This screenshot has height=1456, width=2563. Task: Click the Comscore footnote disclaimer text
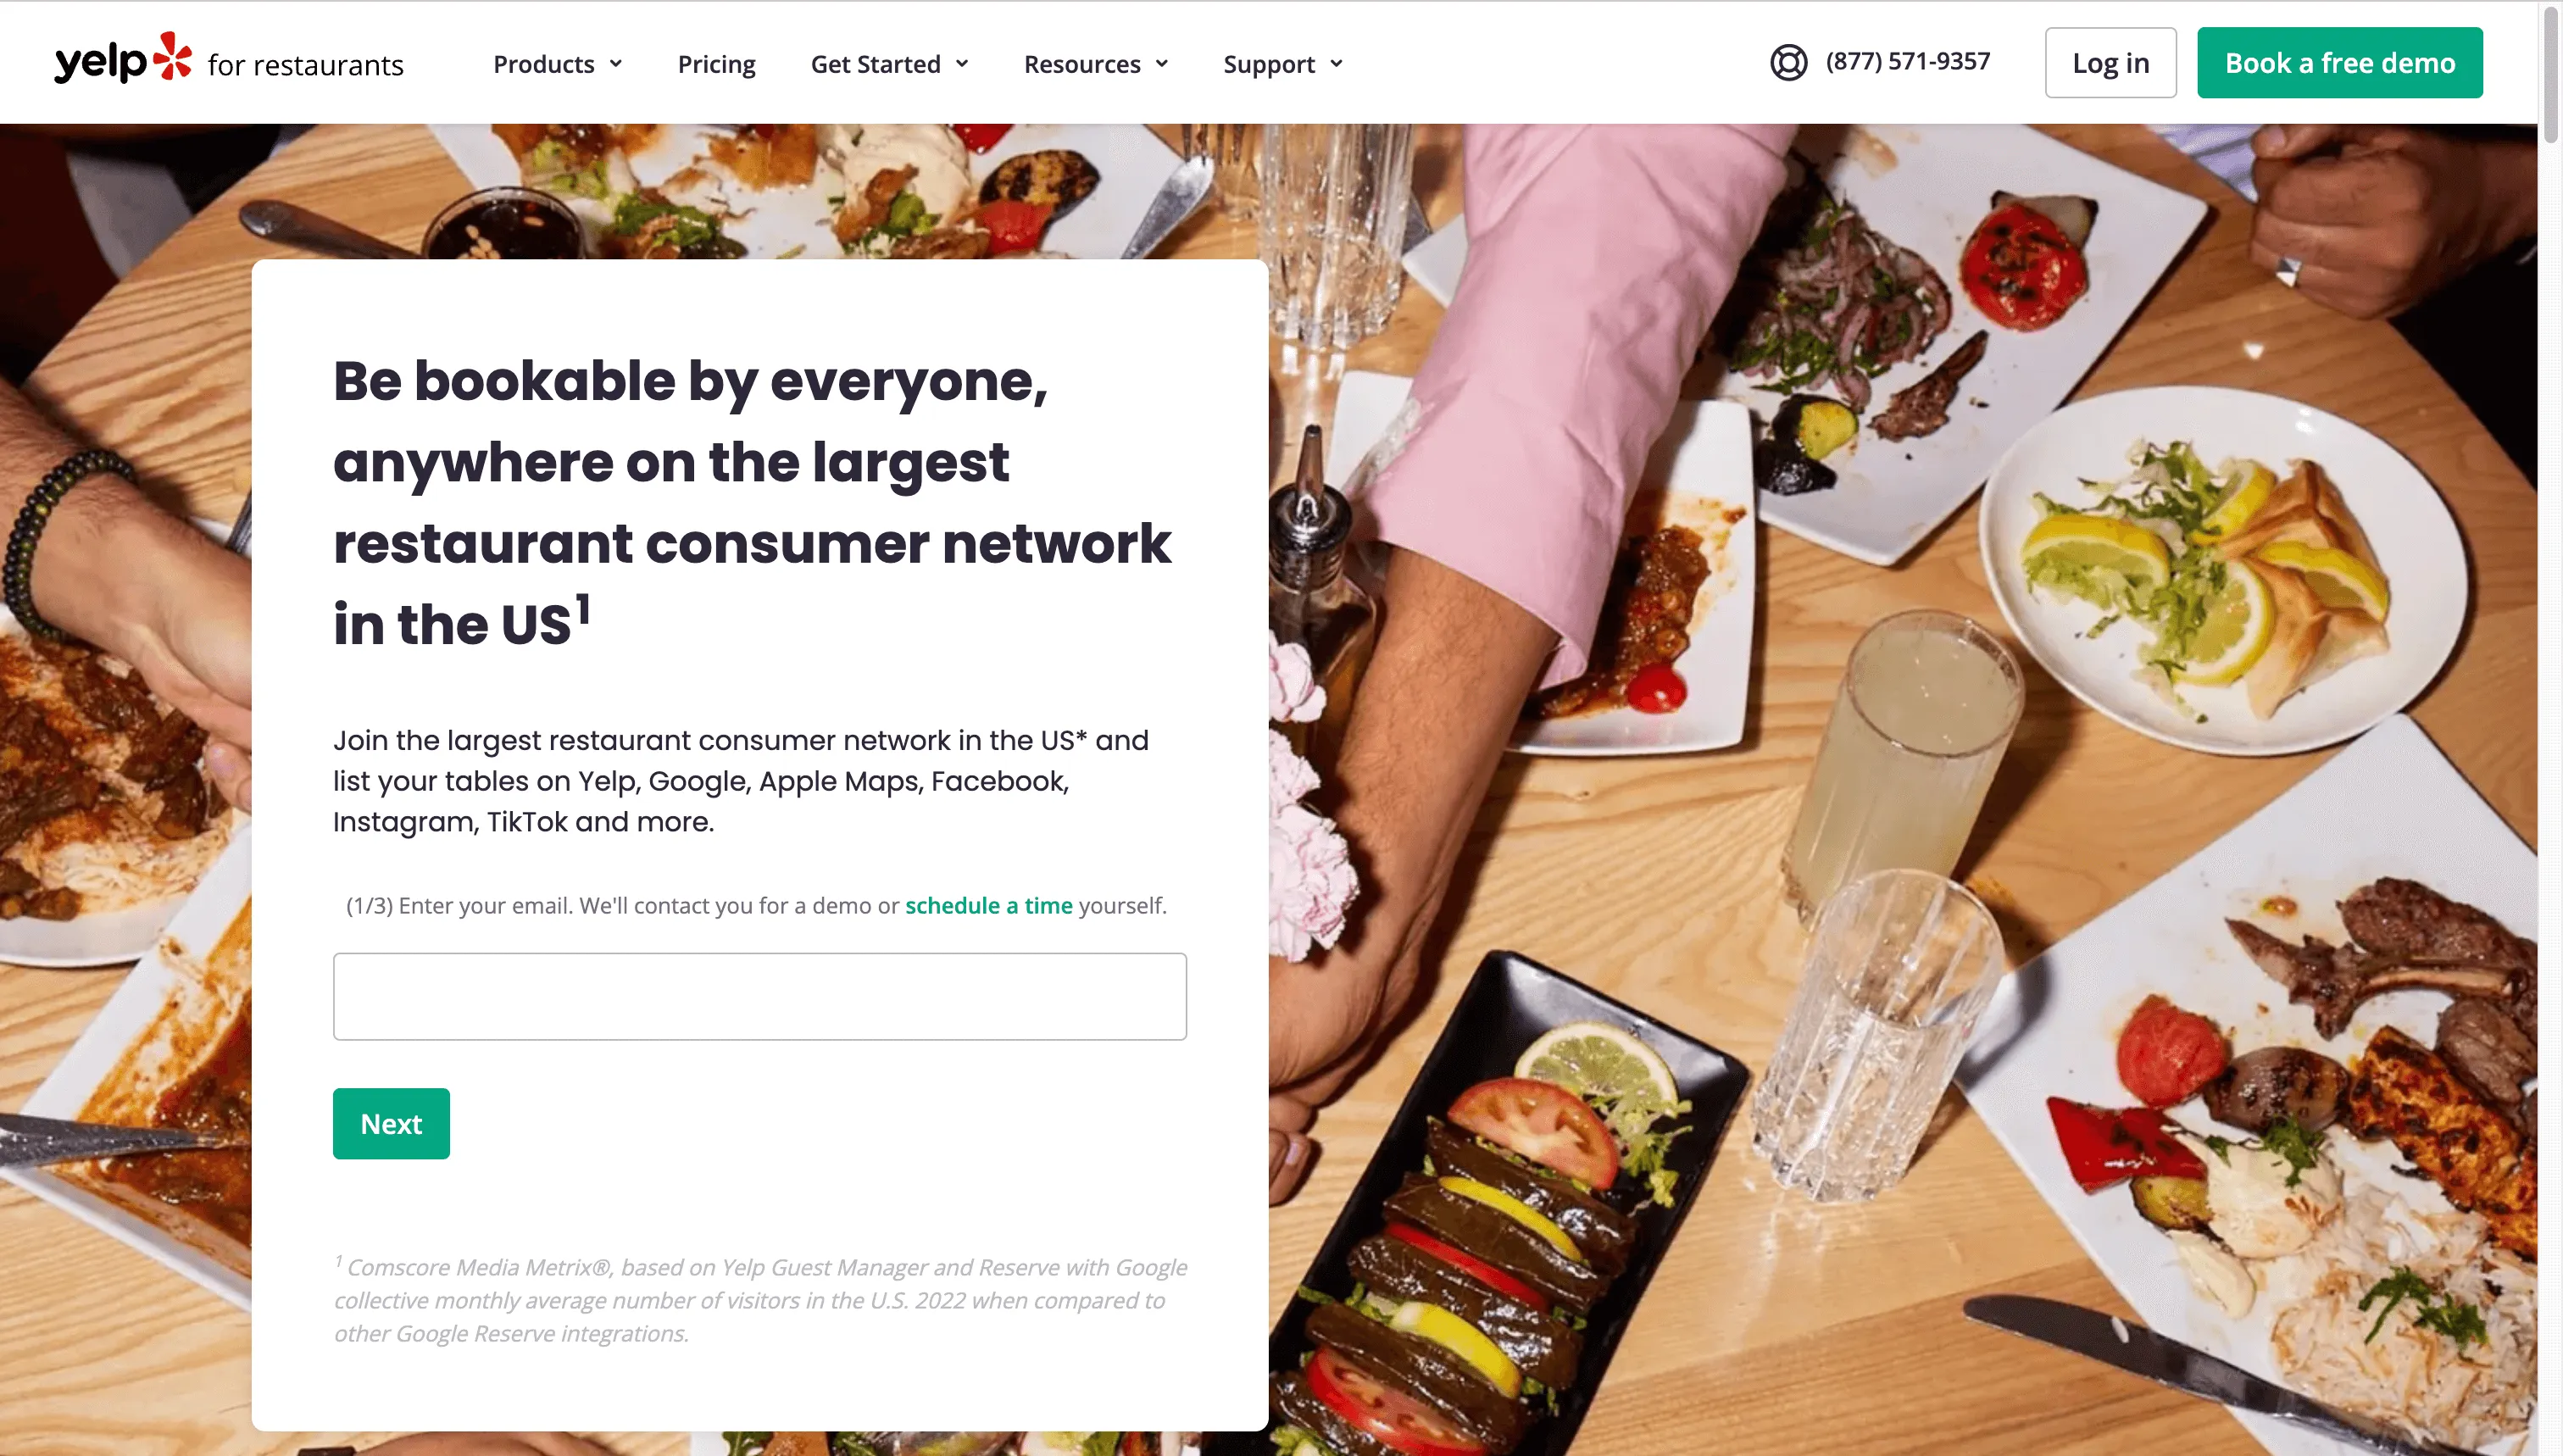click(x=760, y=1299)
